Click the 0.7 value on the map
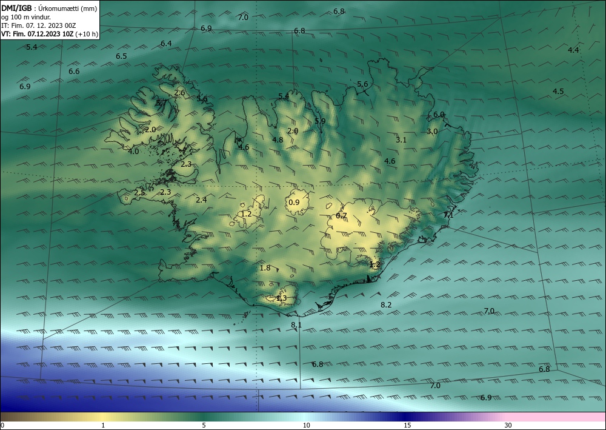Screen dimensions: 606x430 tap(341, 216)
